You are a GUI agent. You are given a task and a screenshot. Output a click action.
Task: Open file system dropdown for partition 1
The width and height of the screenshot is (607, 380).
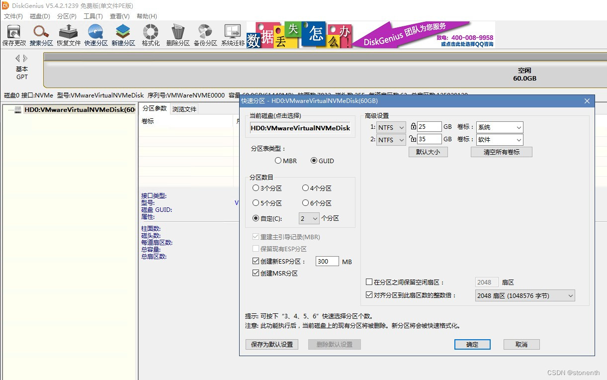tap(391, 127)
